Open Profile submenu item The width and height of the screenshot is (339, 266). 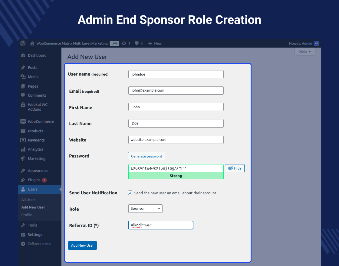pyautogui.click(x=27, y=215)
